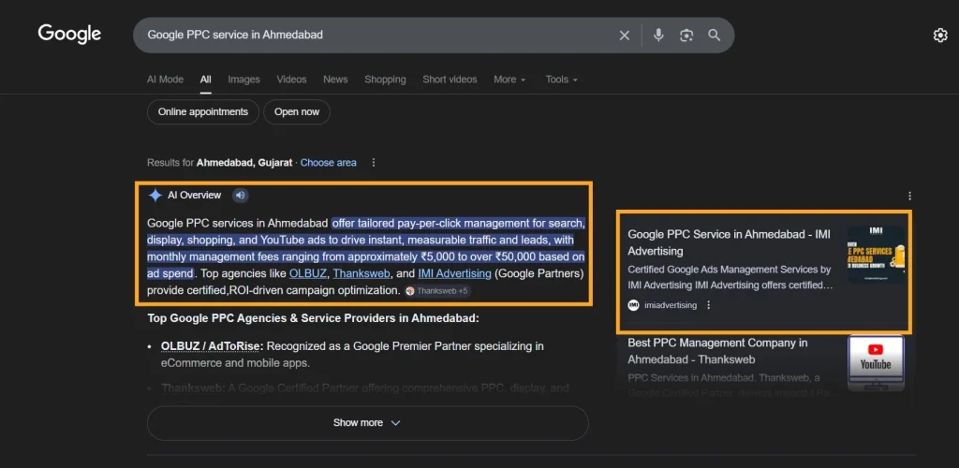959x468 pixels.
Task: Open settings gear icon
Action: tap(940, 36)
